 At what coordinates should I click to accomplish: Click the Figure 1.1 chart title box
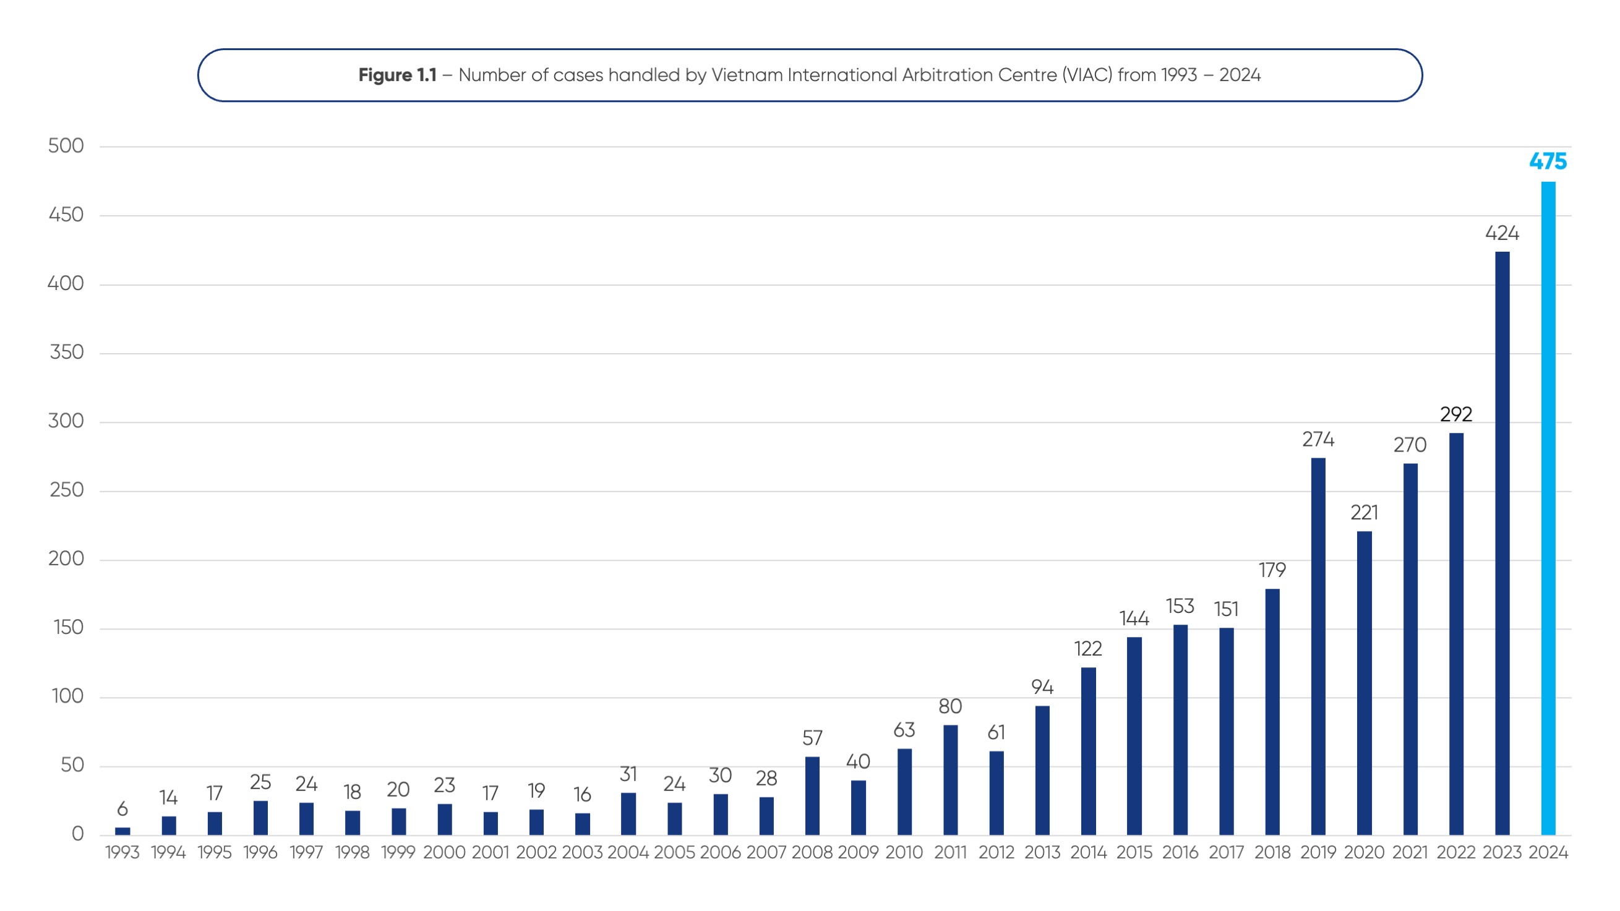(x=809, y=75)
